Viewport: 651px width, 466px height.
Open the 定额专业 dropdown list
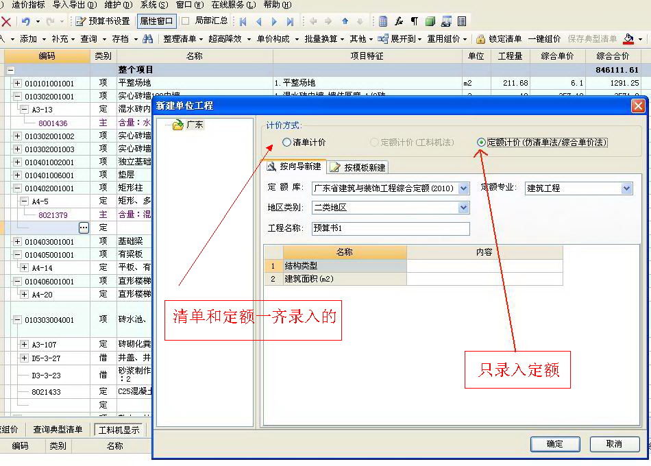(x=627, y=188)
